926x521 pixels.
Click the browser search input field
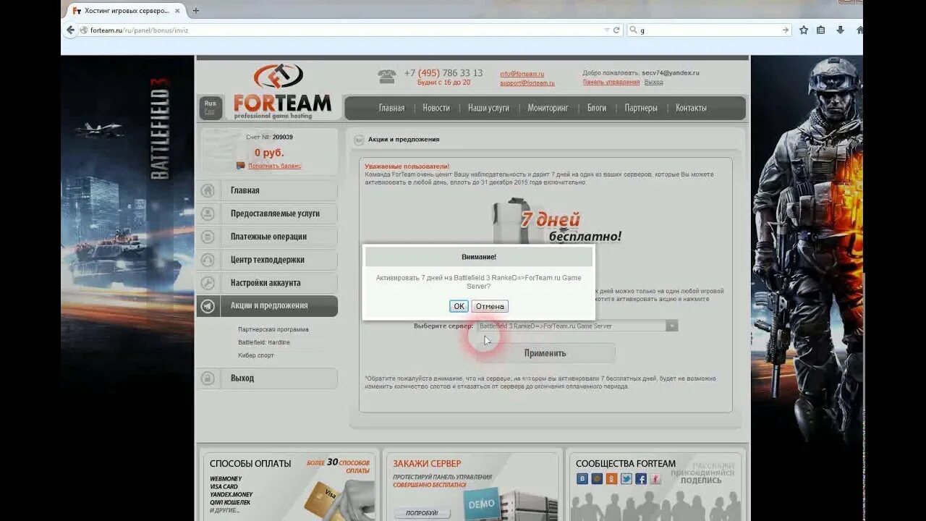709,30
